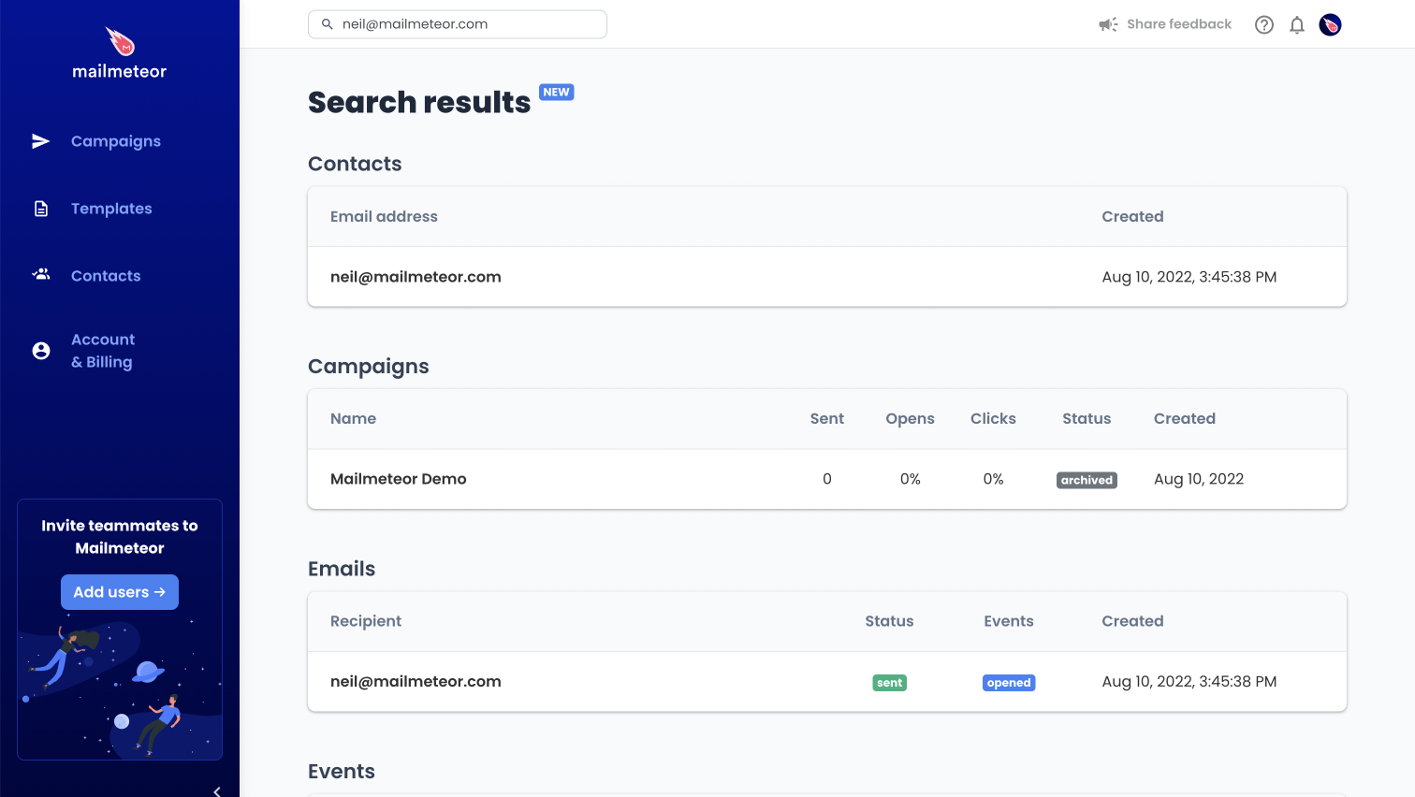1415x797 pixels.
Task: Go to Templates menu item
Action: click(x=111, y=209)
